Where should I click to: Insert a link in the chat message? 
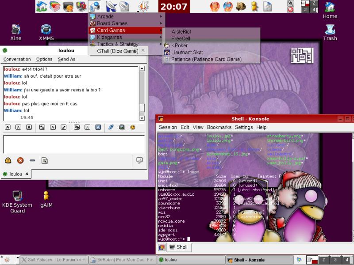(x=111, y=127)
